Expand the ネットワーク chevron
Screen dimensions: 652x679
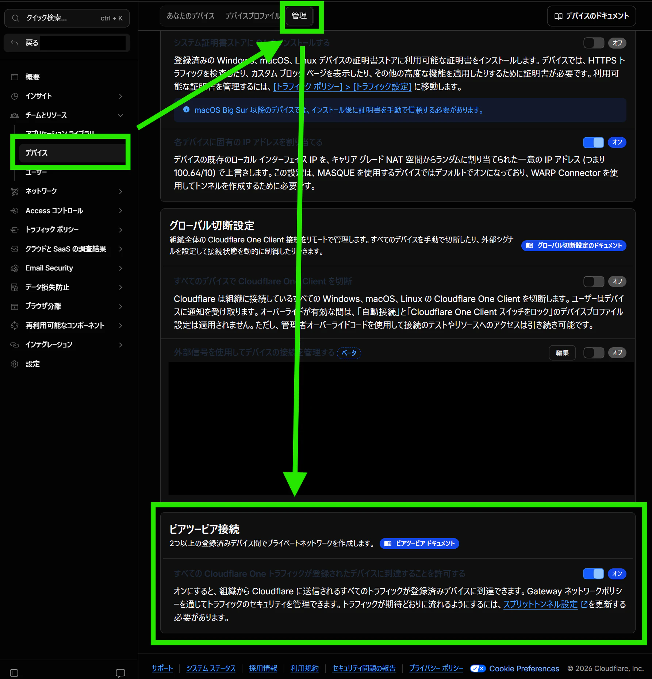pyautogui.click(x=120, y=192)
